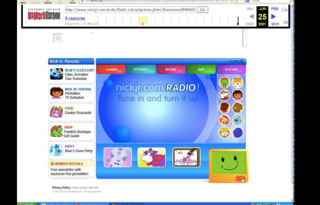Click the red-haired character icon

pos(224,120)
